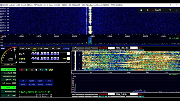180x101 pixels.
Task: Open SDR-Device [F8] settings
Action: (8, 69)
